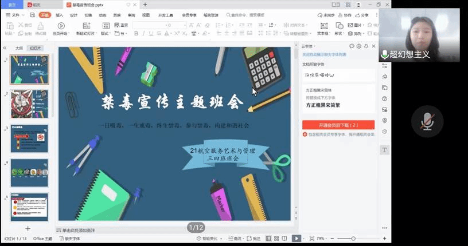Unmute the crossed-out microphone button
Screen dimensions: 468x246
427,121
